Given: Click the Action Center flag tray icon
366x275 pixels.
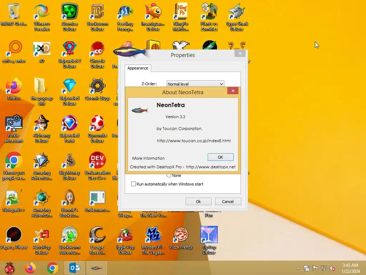Looking at the screenshot, I should 315,268.
